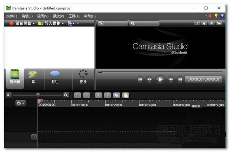Open the editing dimensions selector in preview
The height and width of the screenshot is (152, 230).
pyautogui.click(x=113, y=23)
